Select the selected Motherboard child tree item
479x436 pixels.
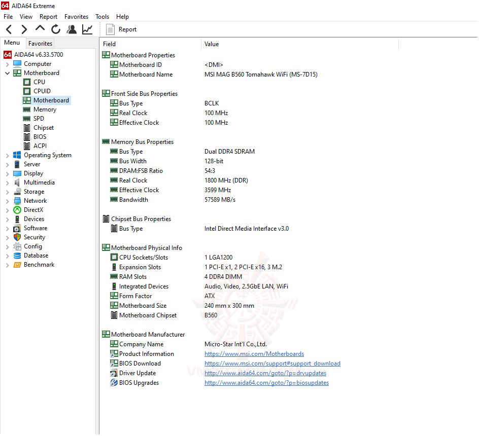point(47,100)
